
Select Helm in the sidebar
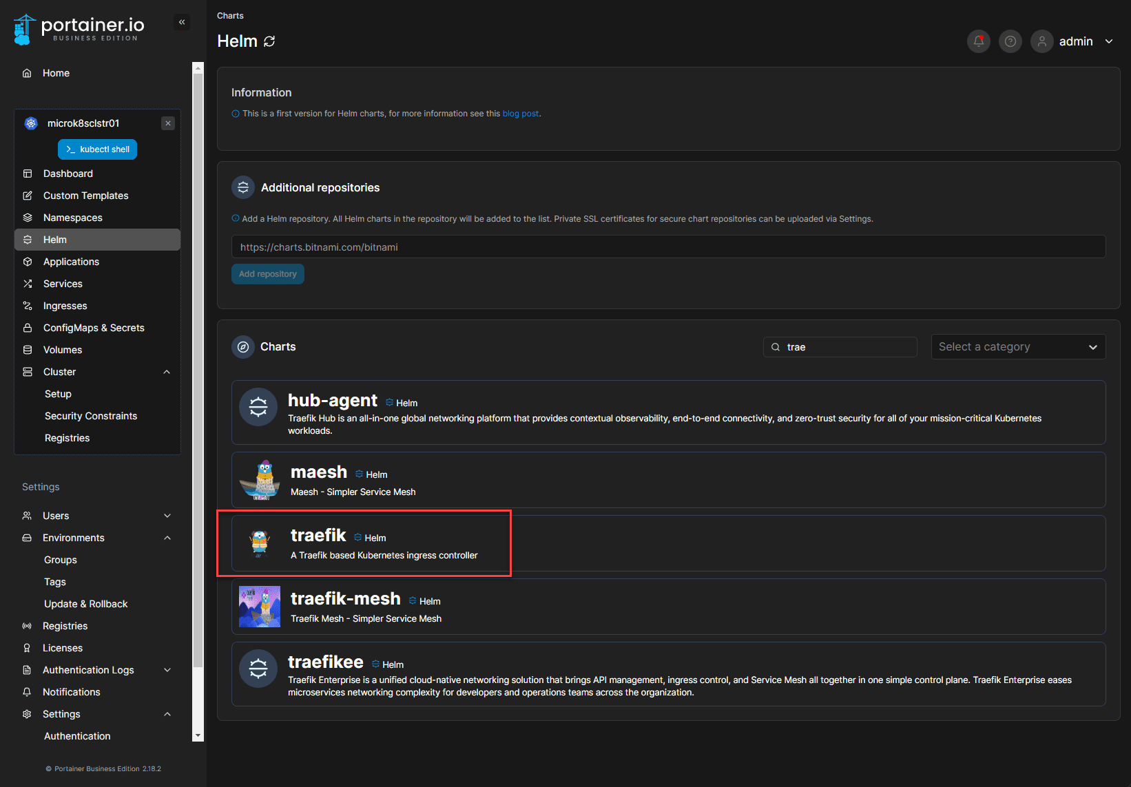pyautogui.click(x=97, y=240)
